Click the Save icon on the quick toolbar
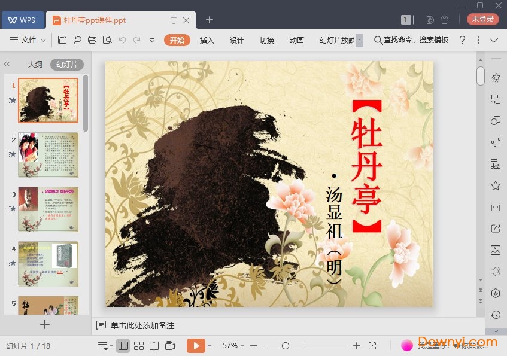 click(63, 40)
